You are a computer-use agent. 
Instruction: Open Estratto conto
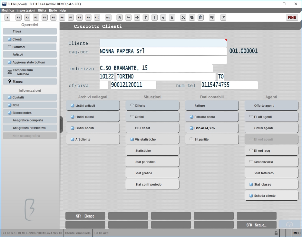click(x=212, y=117)
